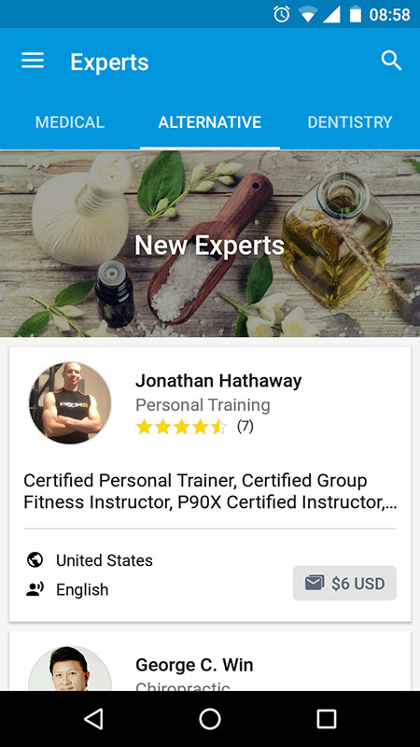Tap Jonathan Hathaway's profile photo
The width and height of the screenshot is (420, 747).
tap(70, 402)
